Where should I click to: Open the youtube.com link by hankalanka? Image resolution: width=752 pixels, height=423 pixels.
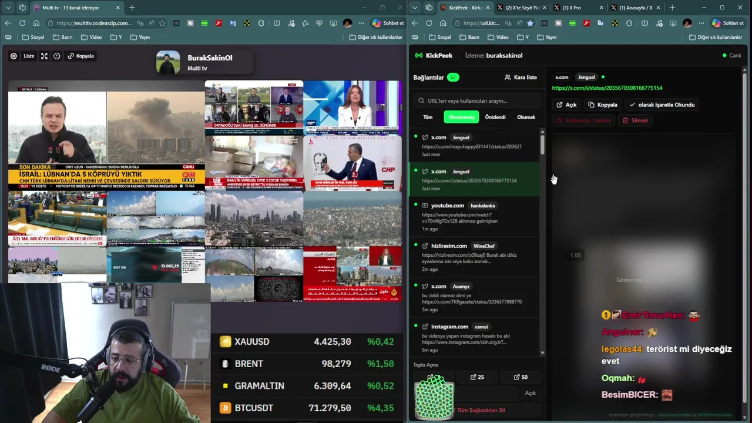tap(474, 217)
